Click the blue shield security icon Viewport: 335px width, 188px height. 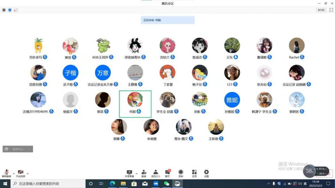(x=10, y=10)
